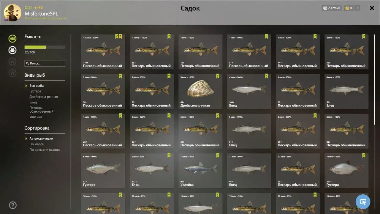Select the cat-face sidebar icon
Image resolution: width=380 pixels, height=214 pixels.
[x=12, y=50]
